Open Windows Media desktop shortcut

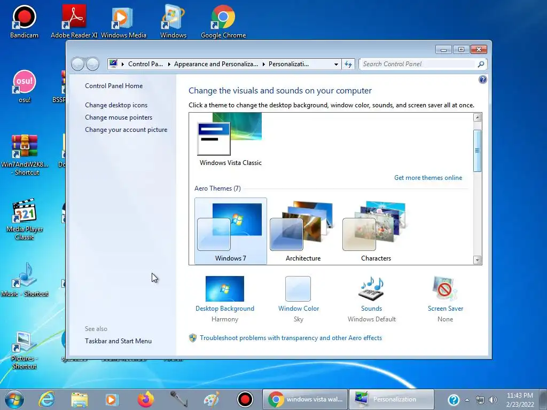[123, 21]
